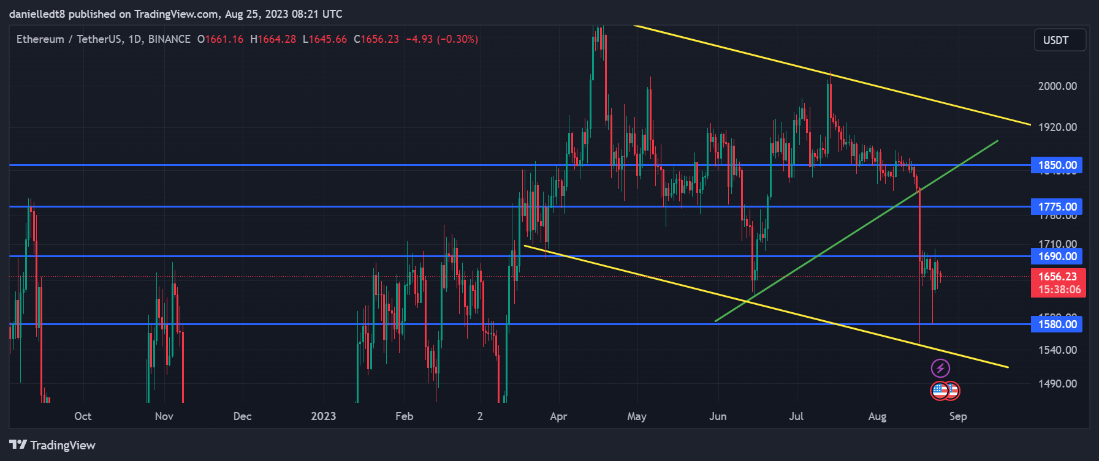Select the 1850.00 price level label

click(x=1057, y=165)
